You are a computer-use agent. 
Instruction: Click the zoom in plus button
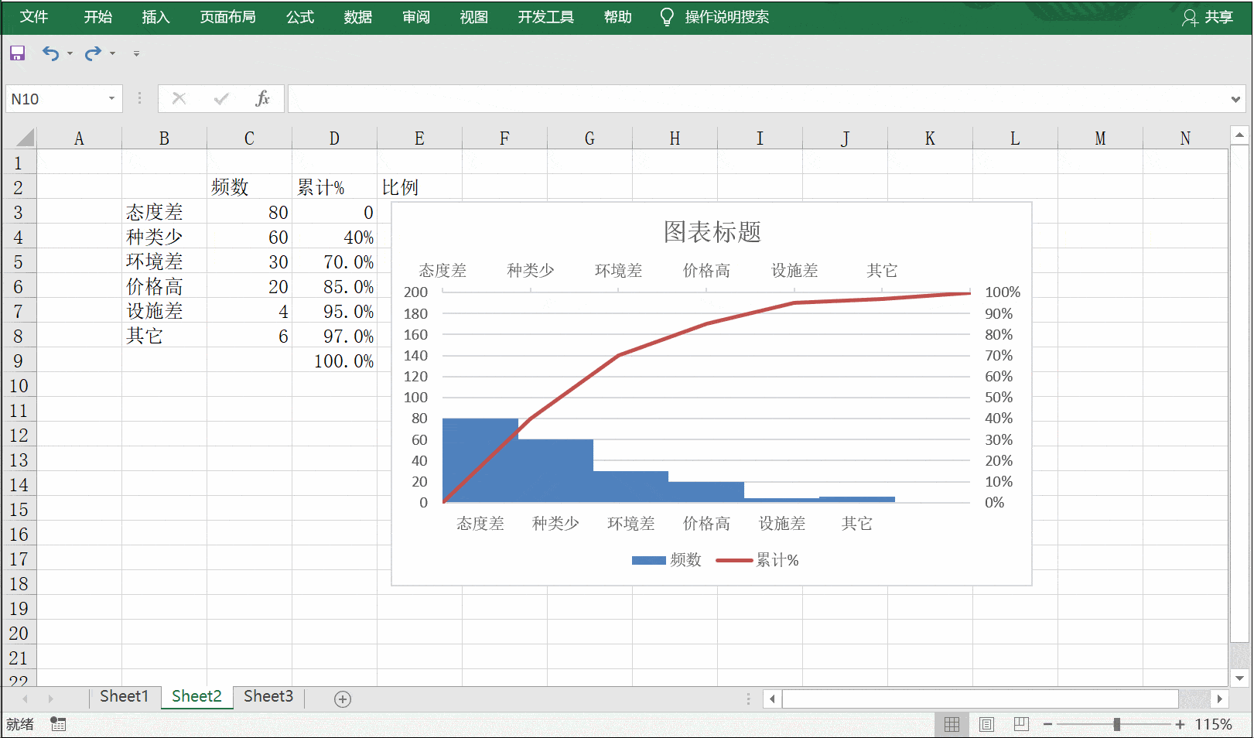click(x=1180, y=724)
